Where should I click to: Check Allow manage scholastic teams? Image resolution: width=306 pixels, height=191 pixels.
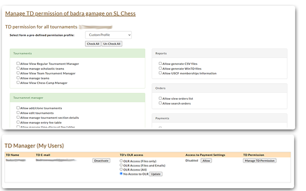click(18, 68)
